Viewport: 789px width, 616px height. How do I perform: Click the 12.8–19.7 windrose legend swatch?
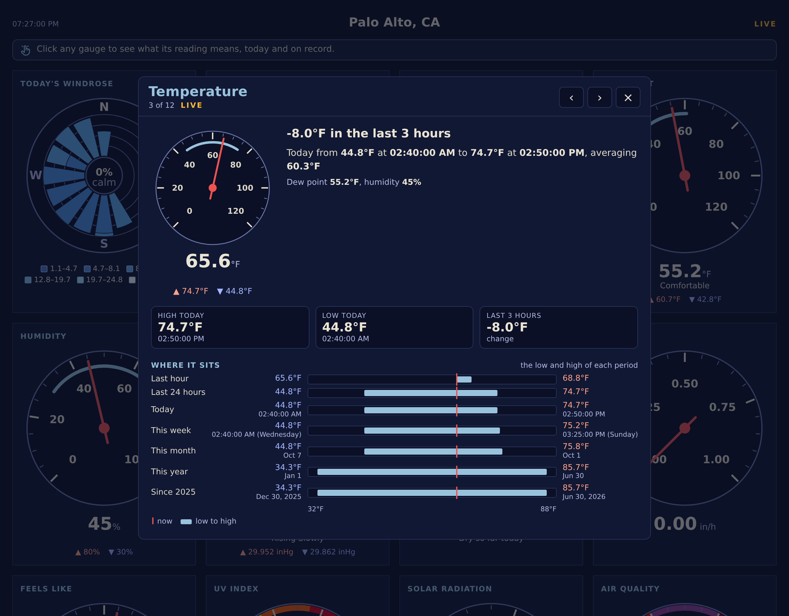click(x=28, y=280)
